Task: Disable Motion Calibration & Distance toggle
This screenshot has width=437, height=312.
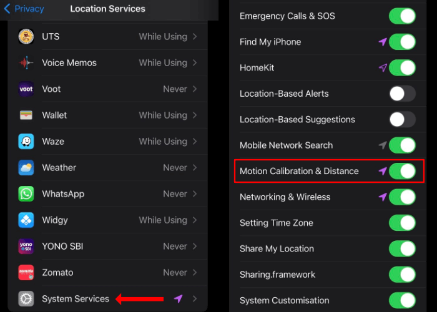Action: (x=402, y=171)
